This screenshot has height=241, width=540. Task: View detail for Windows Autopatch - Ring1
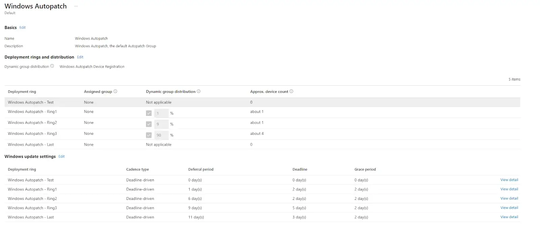509,189
